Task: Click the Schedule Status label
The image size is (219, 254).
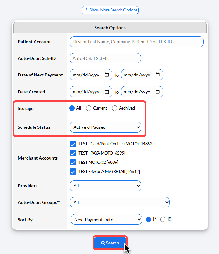Action: (x=34, y=127)
